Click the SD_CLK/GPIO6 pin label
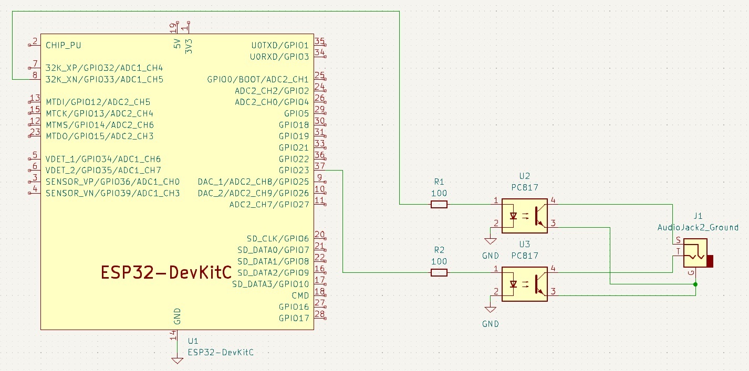Screen dimensions: 749x371 [278, 238]
